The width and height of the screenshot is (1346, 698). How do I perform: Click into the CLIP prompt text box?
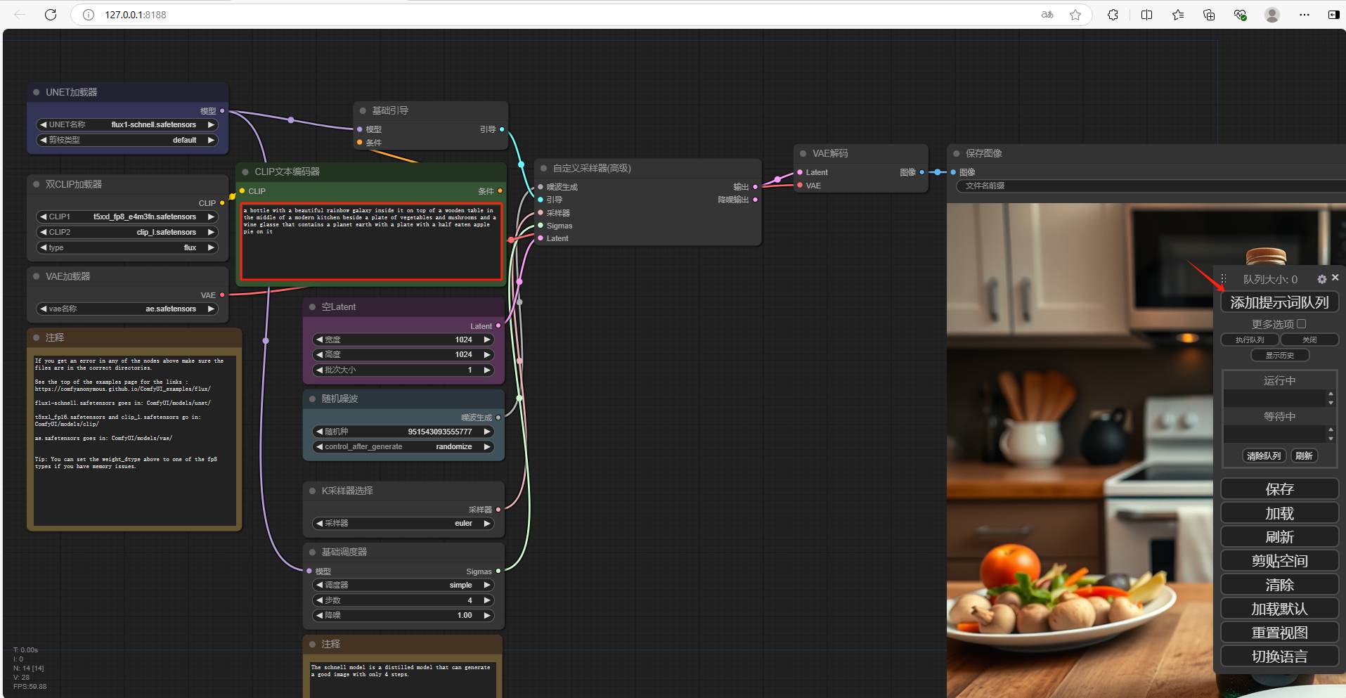(371, 242)
